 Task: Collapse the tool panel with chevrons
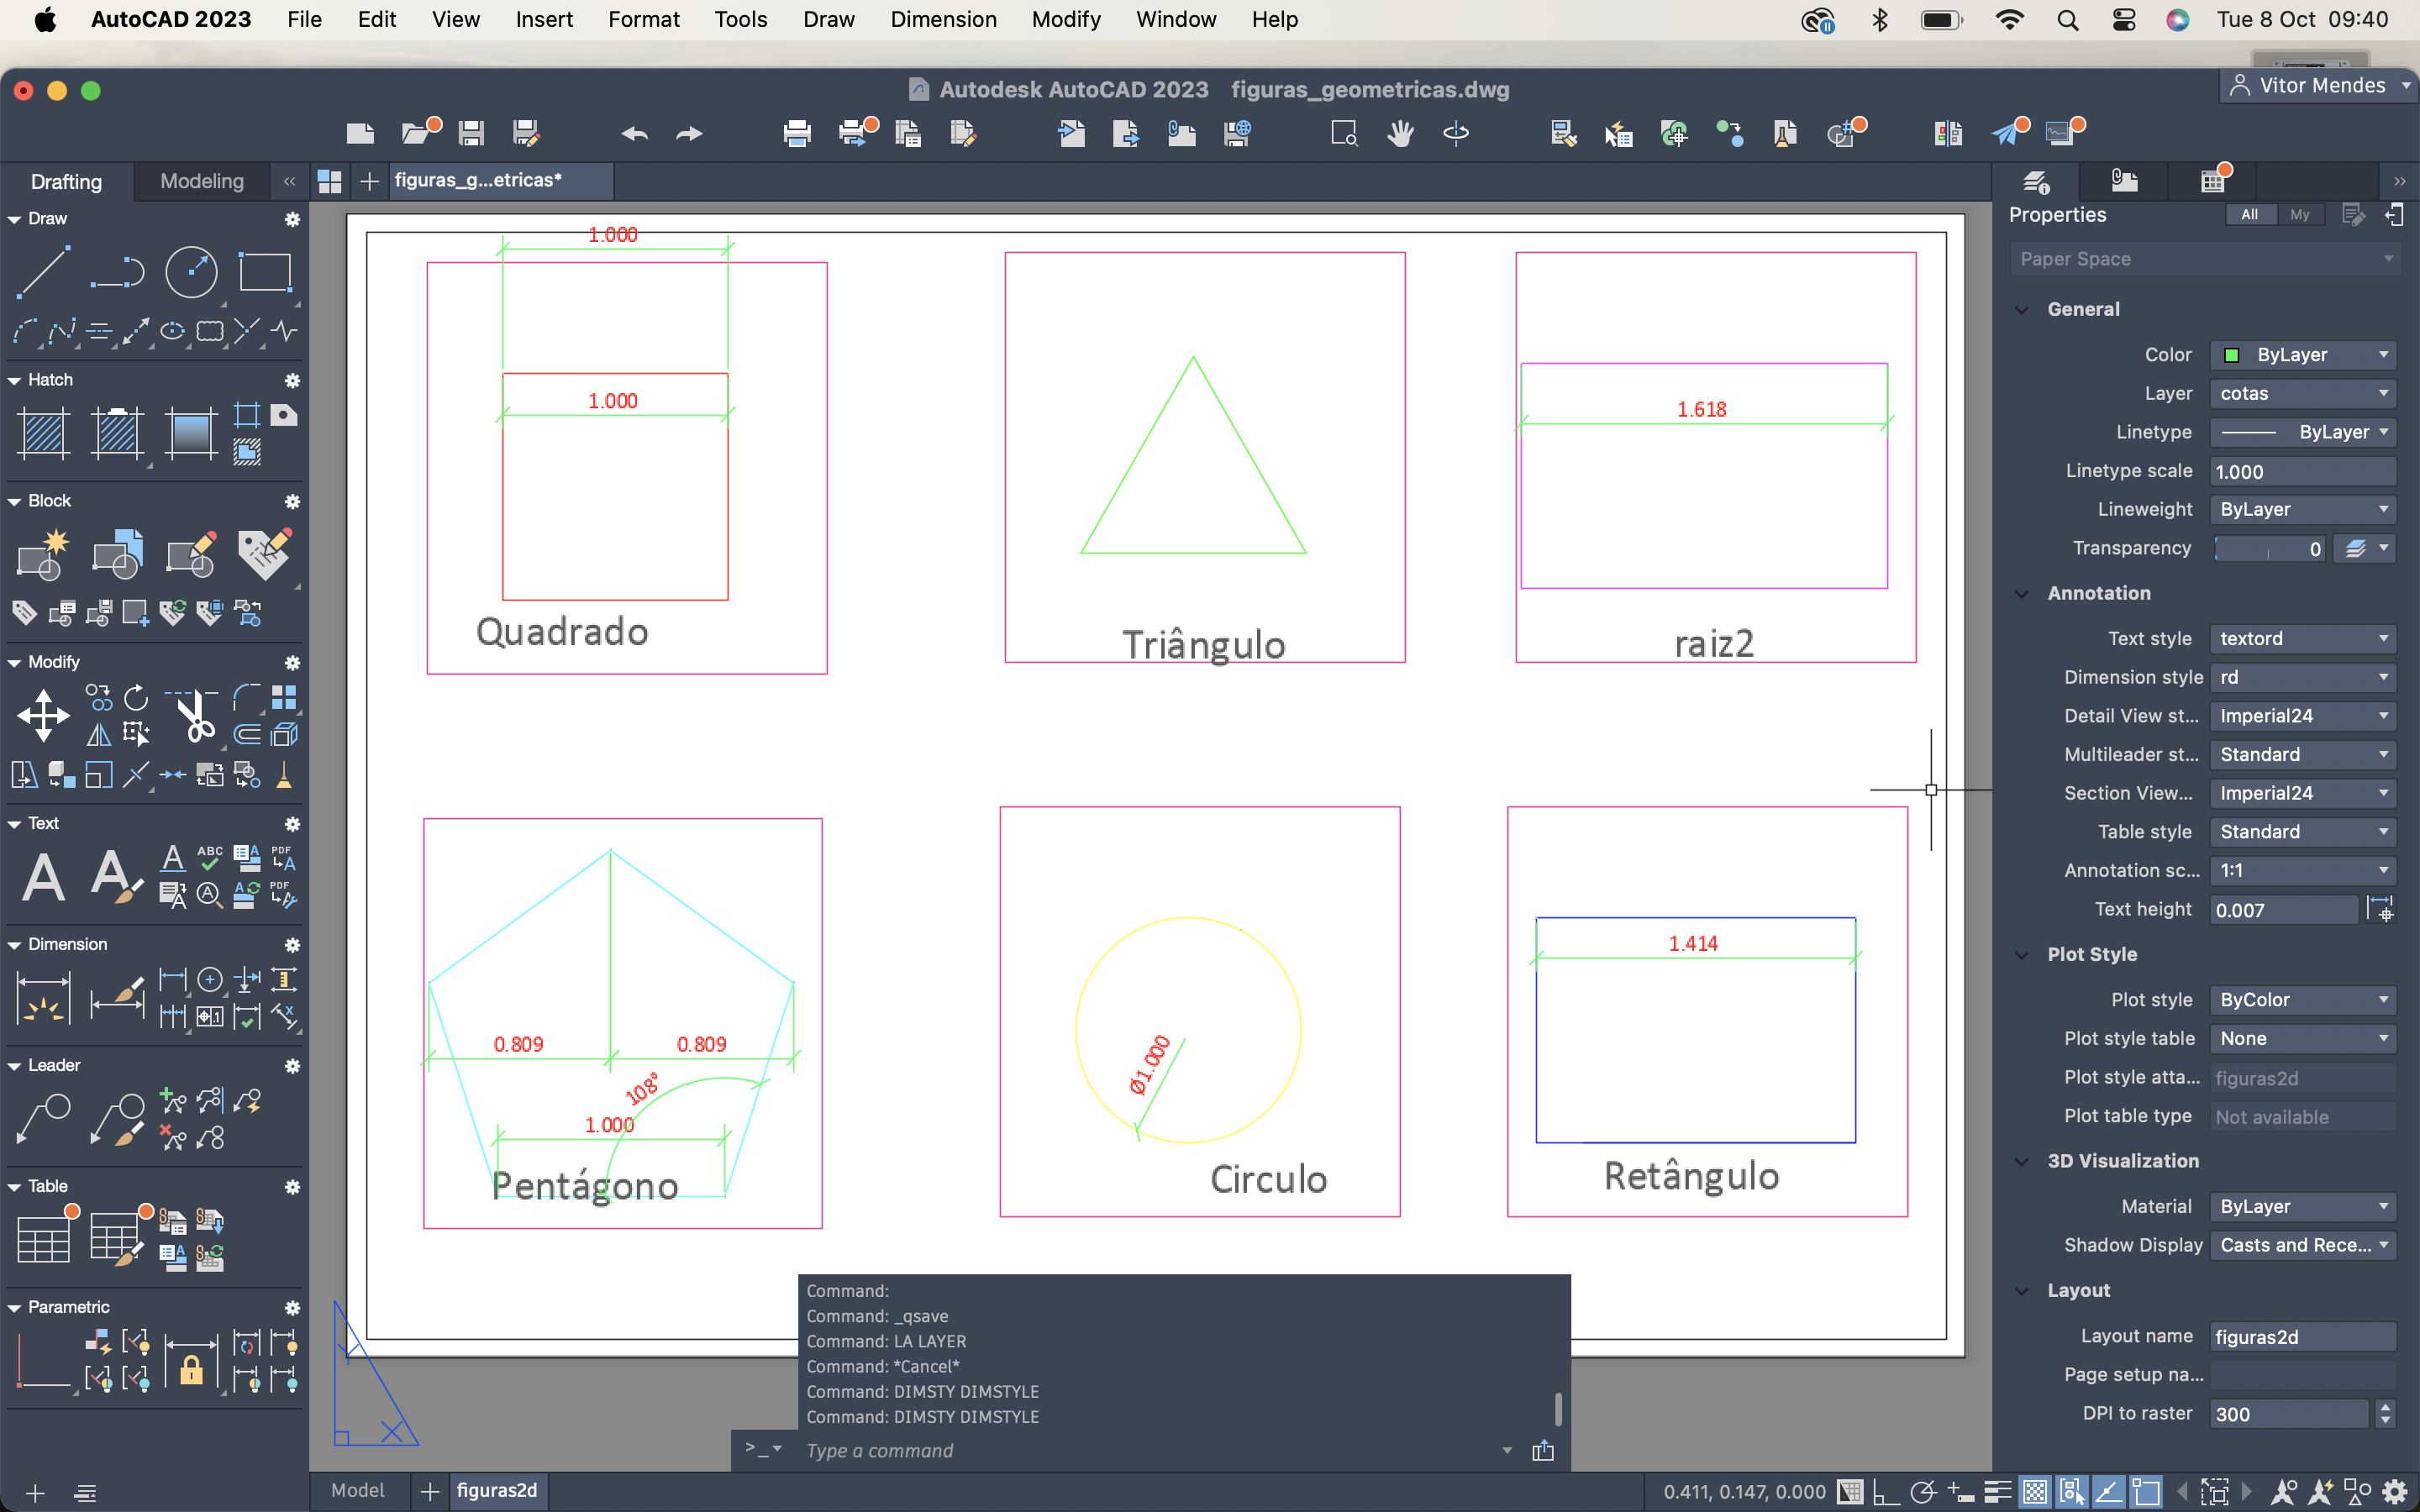pos(289,181)
